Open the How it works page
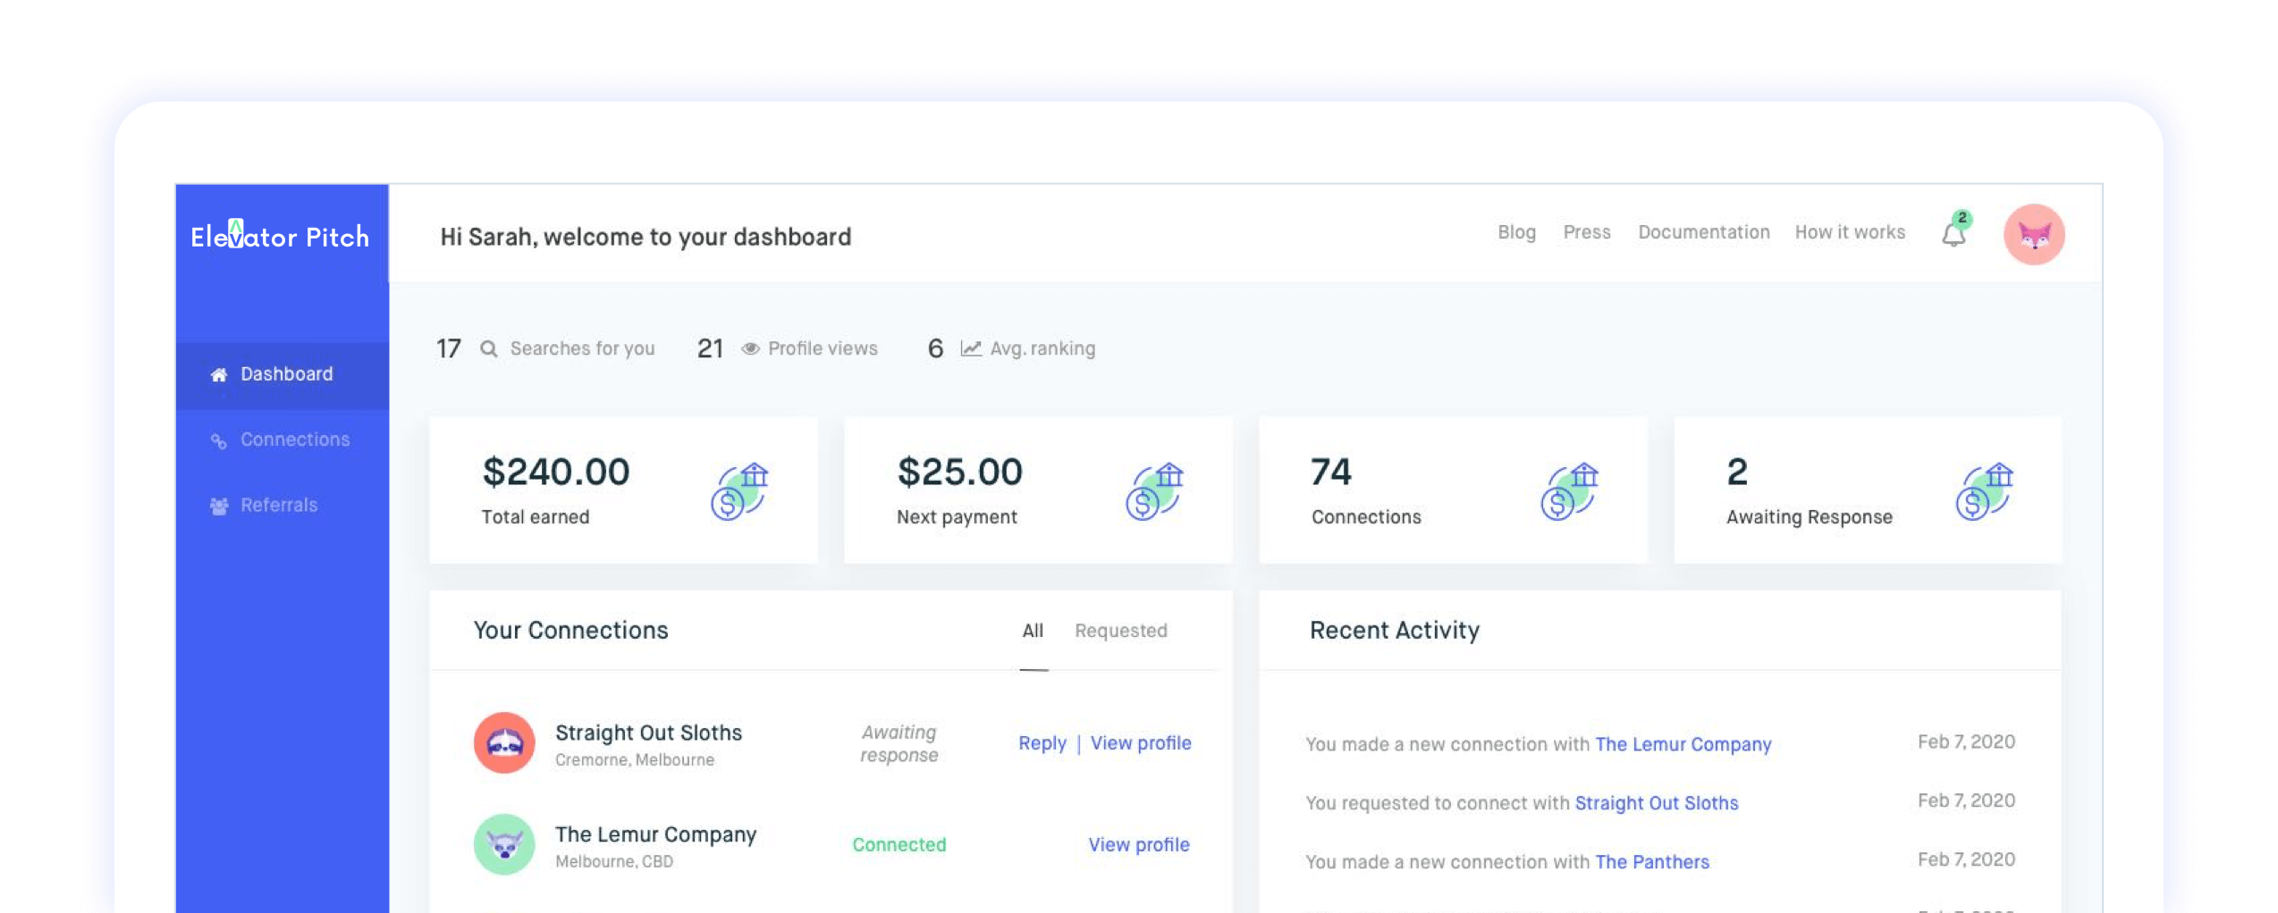The width and height of the screenshot is (2278, 913). 1850,232
